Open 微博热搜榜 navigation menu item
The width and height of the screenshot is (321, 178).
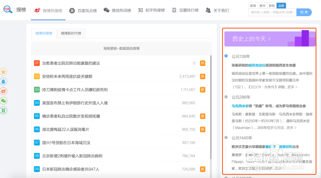click(48, 11)
